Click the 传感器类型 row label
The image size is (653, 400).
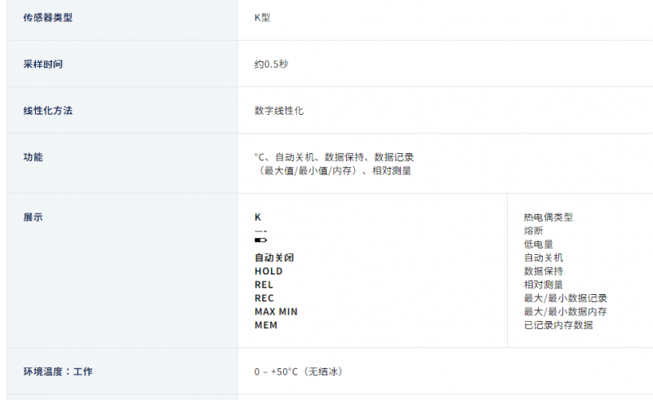[48, 17]
